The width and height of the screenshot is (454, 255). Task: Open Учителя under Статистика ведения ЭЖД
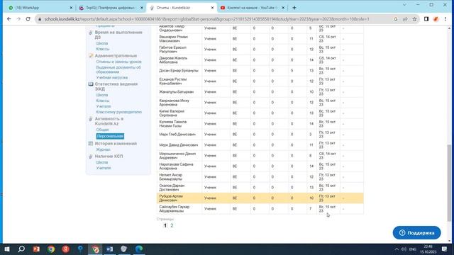tap(104, 106)
